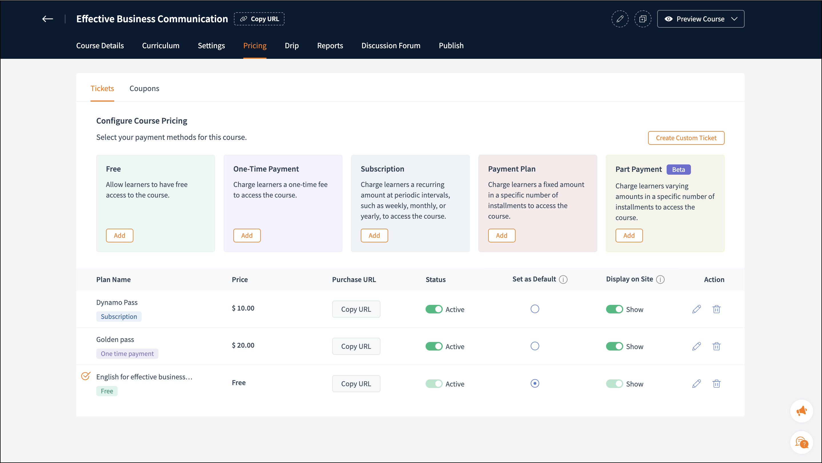Open the megaphone announcements icon

pyautogui.click(x=801, y=411)
